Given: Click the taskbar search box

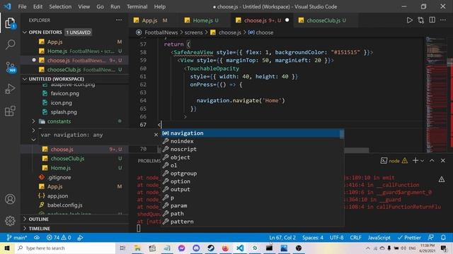Looking at the screenshot, I should [65, 248].
